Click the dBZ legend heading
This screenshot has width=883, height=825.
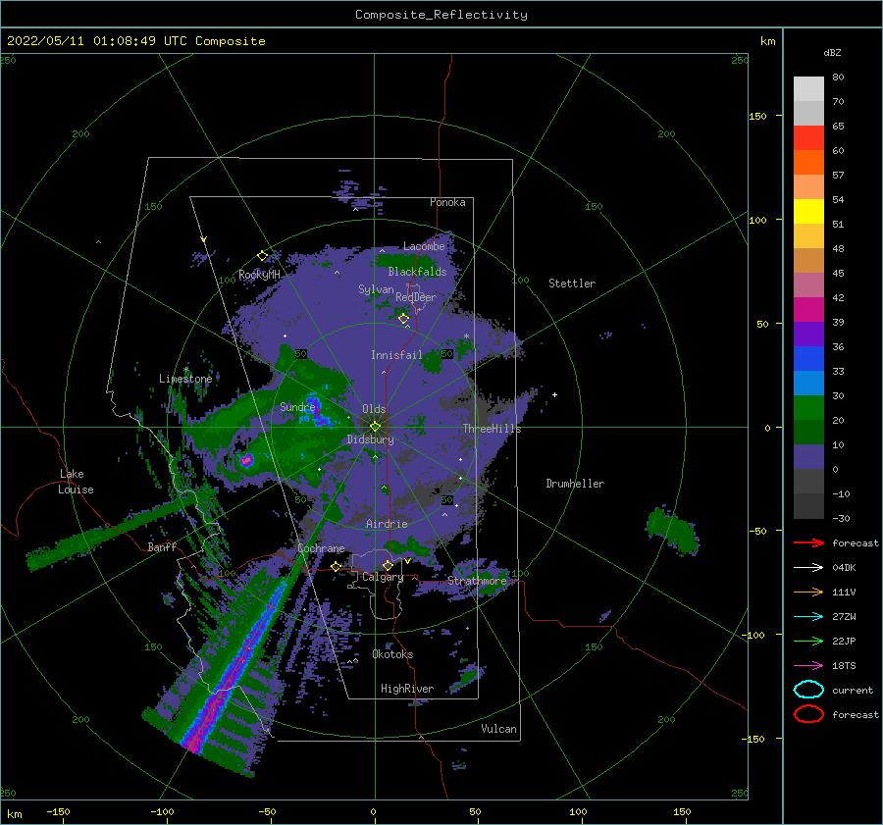[x=832, y=52]
